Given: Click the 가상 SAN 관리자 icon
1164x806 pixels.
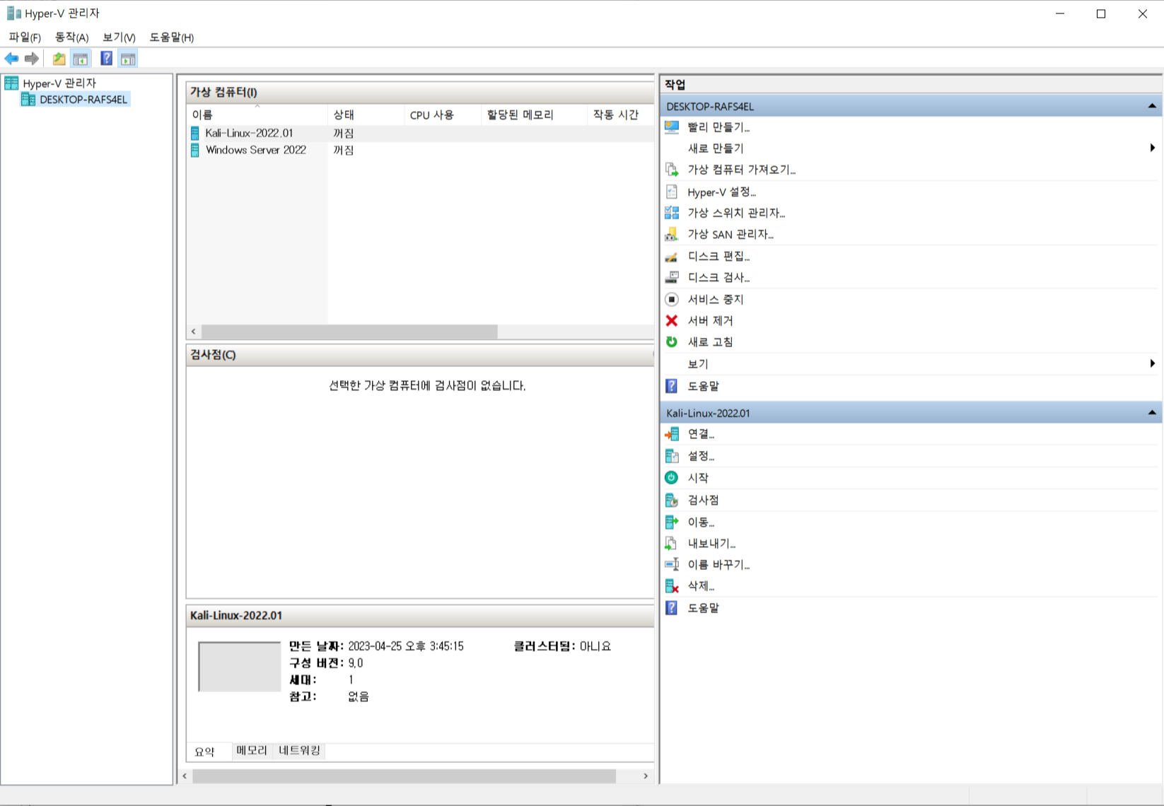Looking at the screenshot, I should (x=672, y=234).
